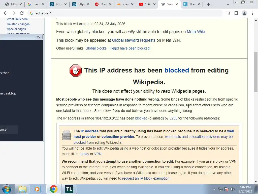
Task: Open the L235 user link
Action: point(173,118)
